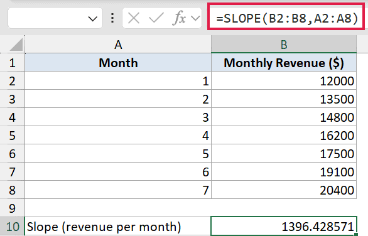This screenshot has width=368, height=236.
Task: Select row 3 header
Action: tap(12, 99)
